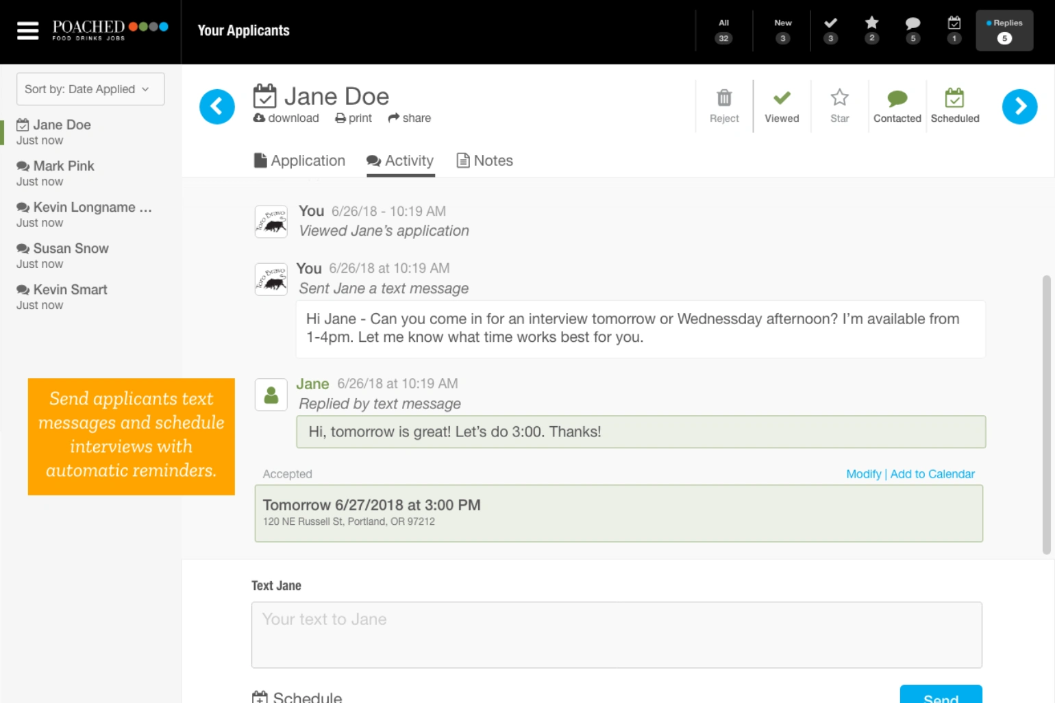Filter by starred applicants in header
The width and height of the screenshot is (1055, 703).
point(871,31)
